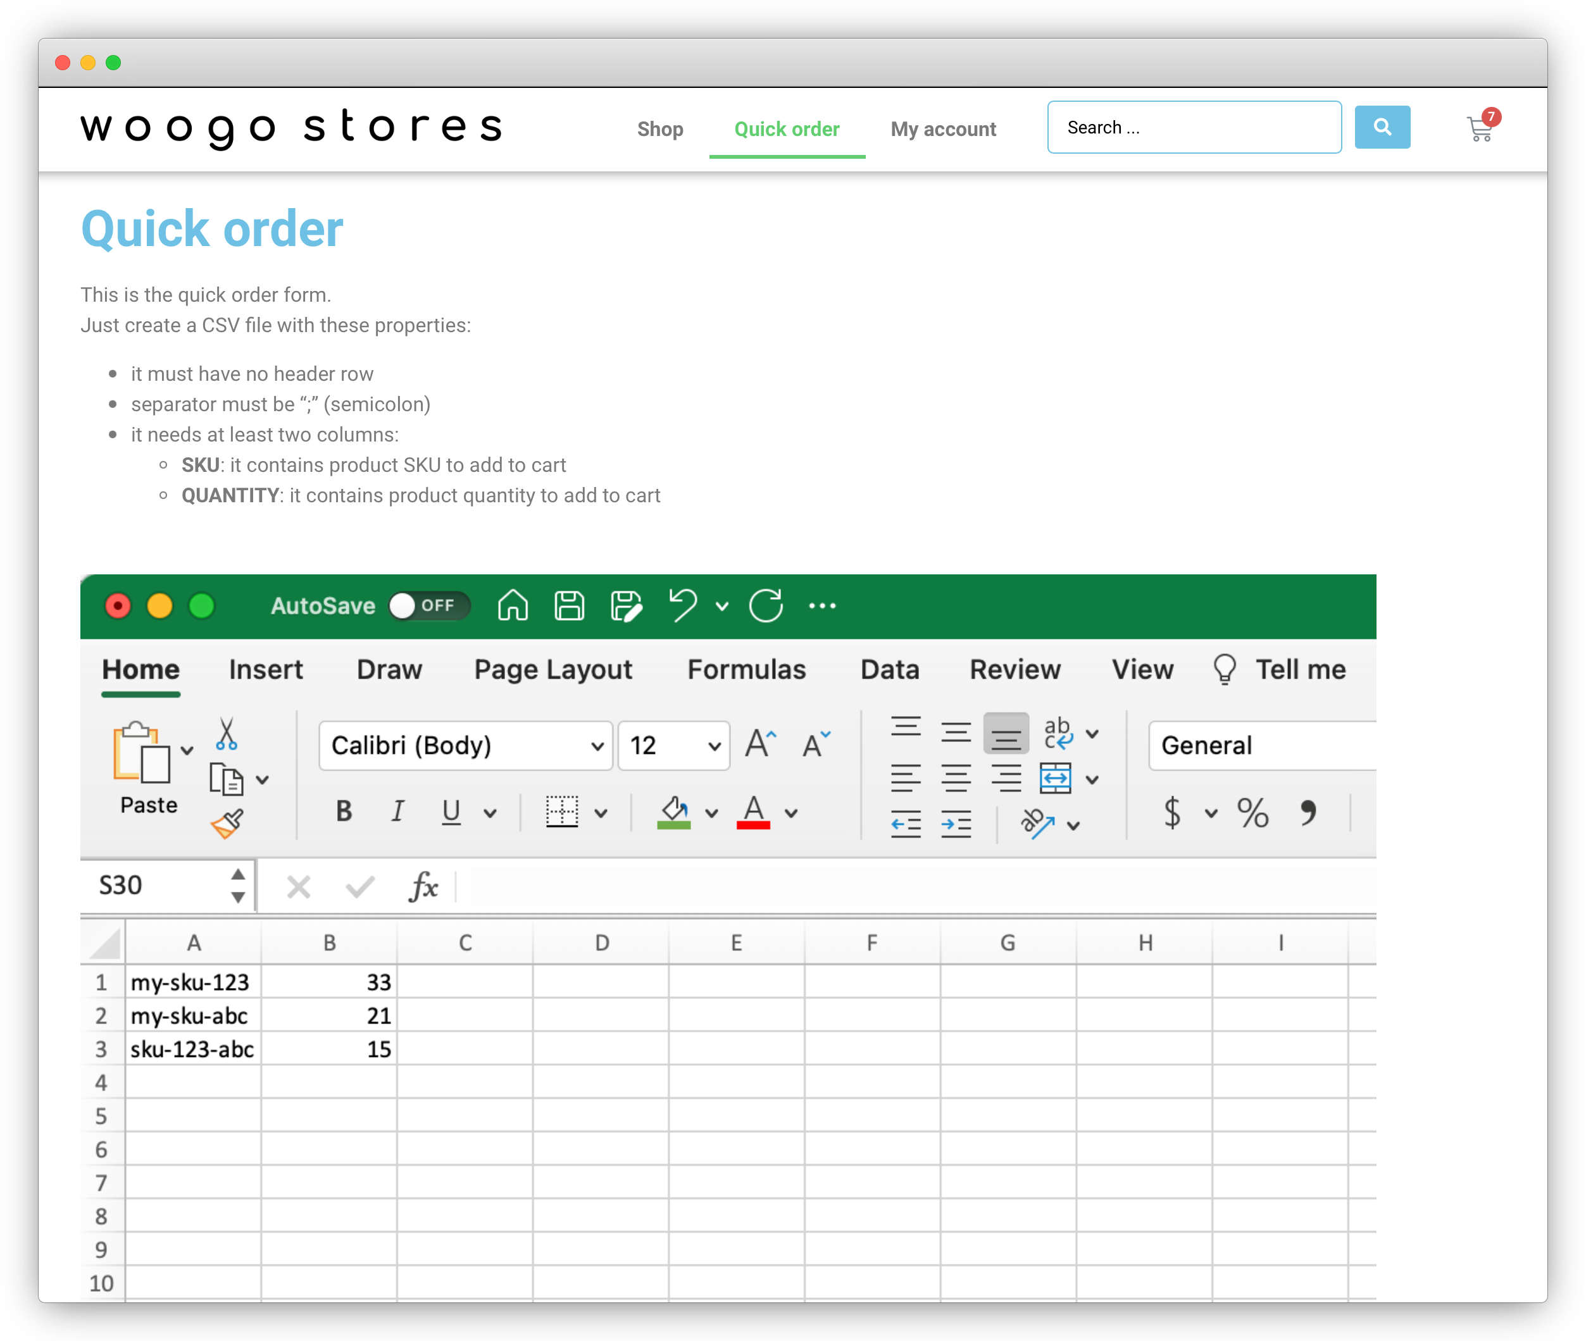Toggle the AutoSave switch
The width and height of the screenshot is (1586, 1341).
click(428, 606)
